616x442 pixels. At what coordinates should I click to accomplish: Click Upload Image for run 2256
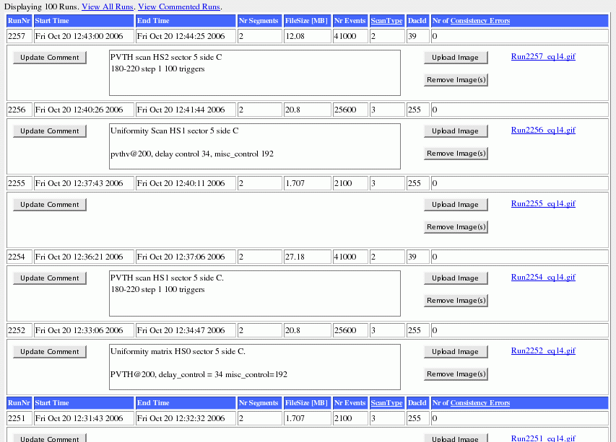pyautogui.click(x=456, y=131)
